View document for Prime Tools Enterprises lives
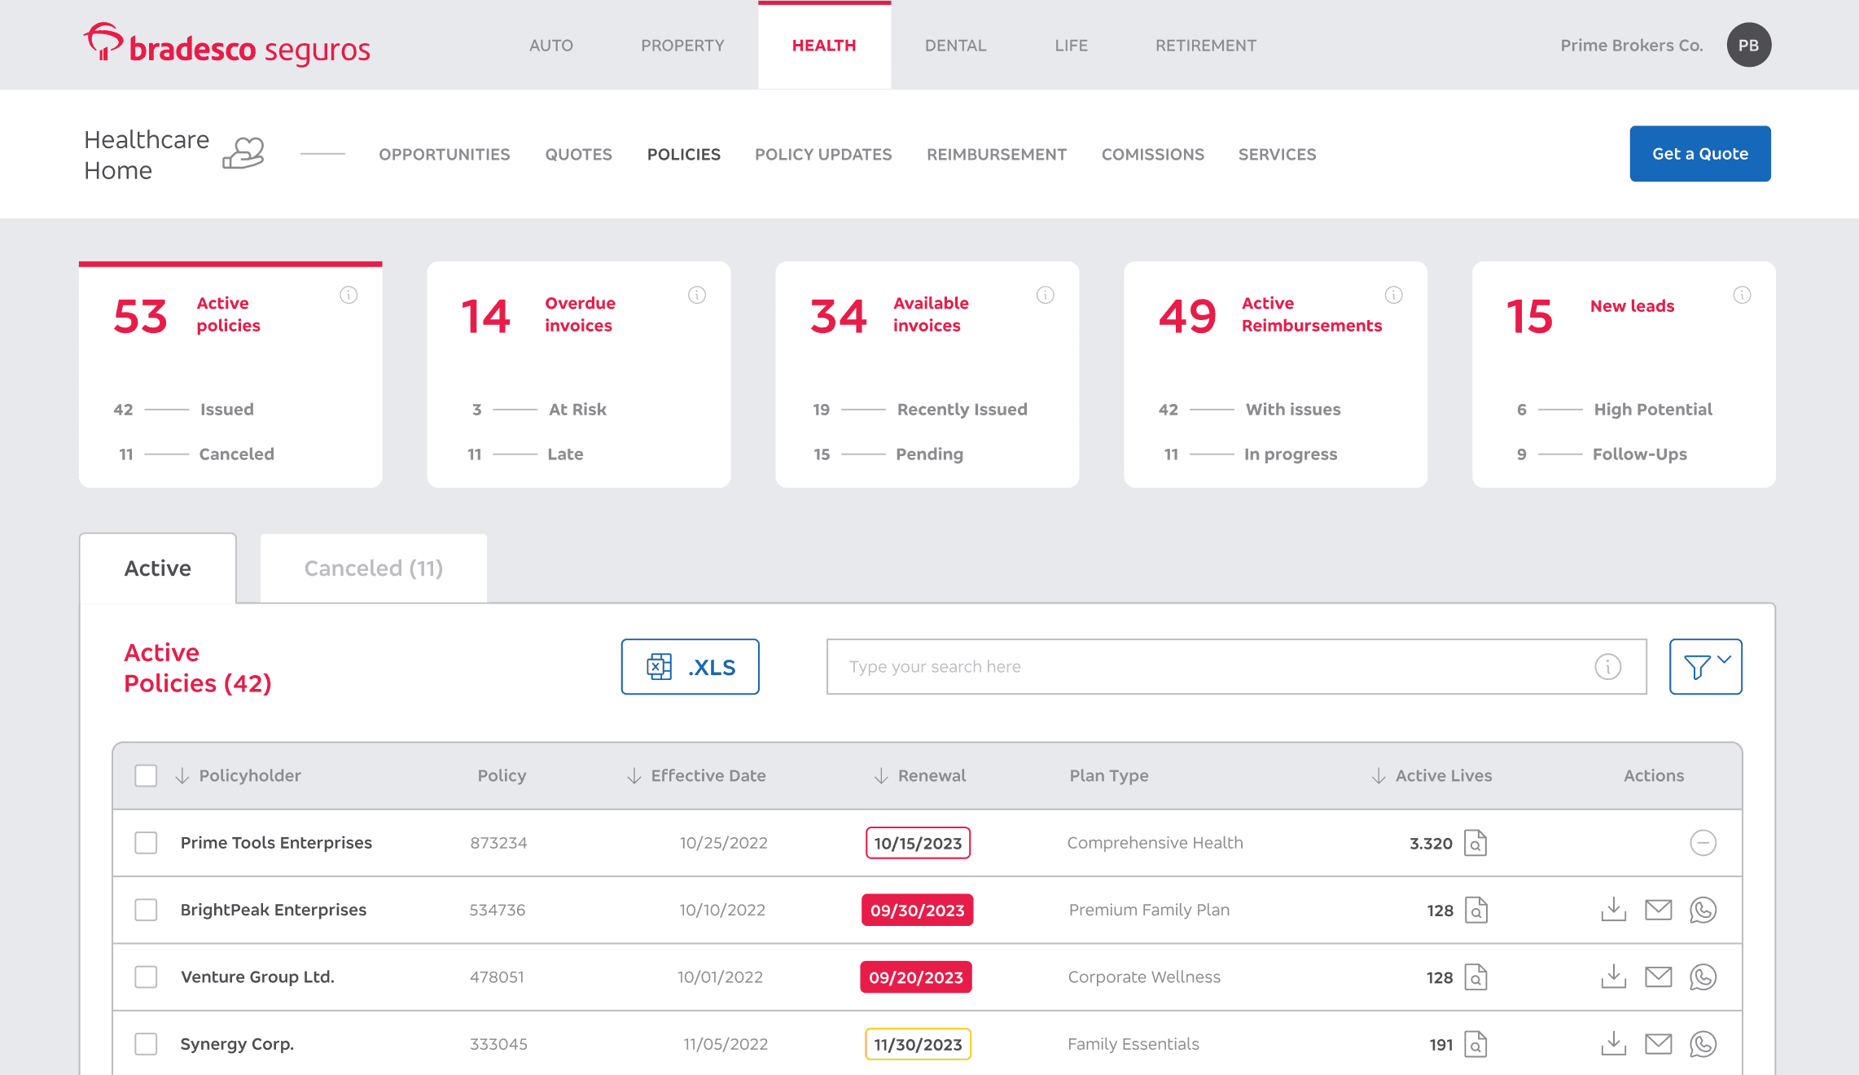Image resolution: width=1859 pixels, height=1075 pixels. 1475,843
